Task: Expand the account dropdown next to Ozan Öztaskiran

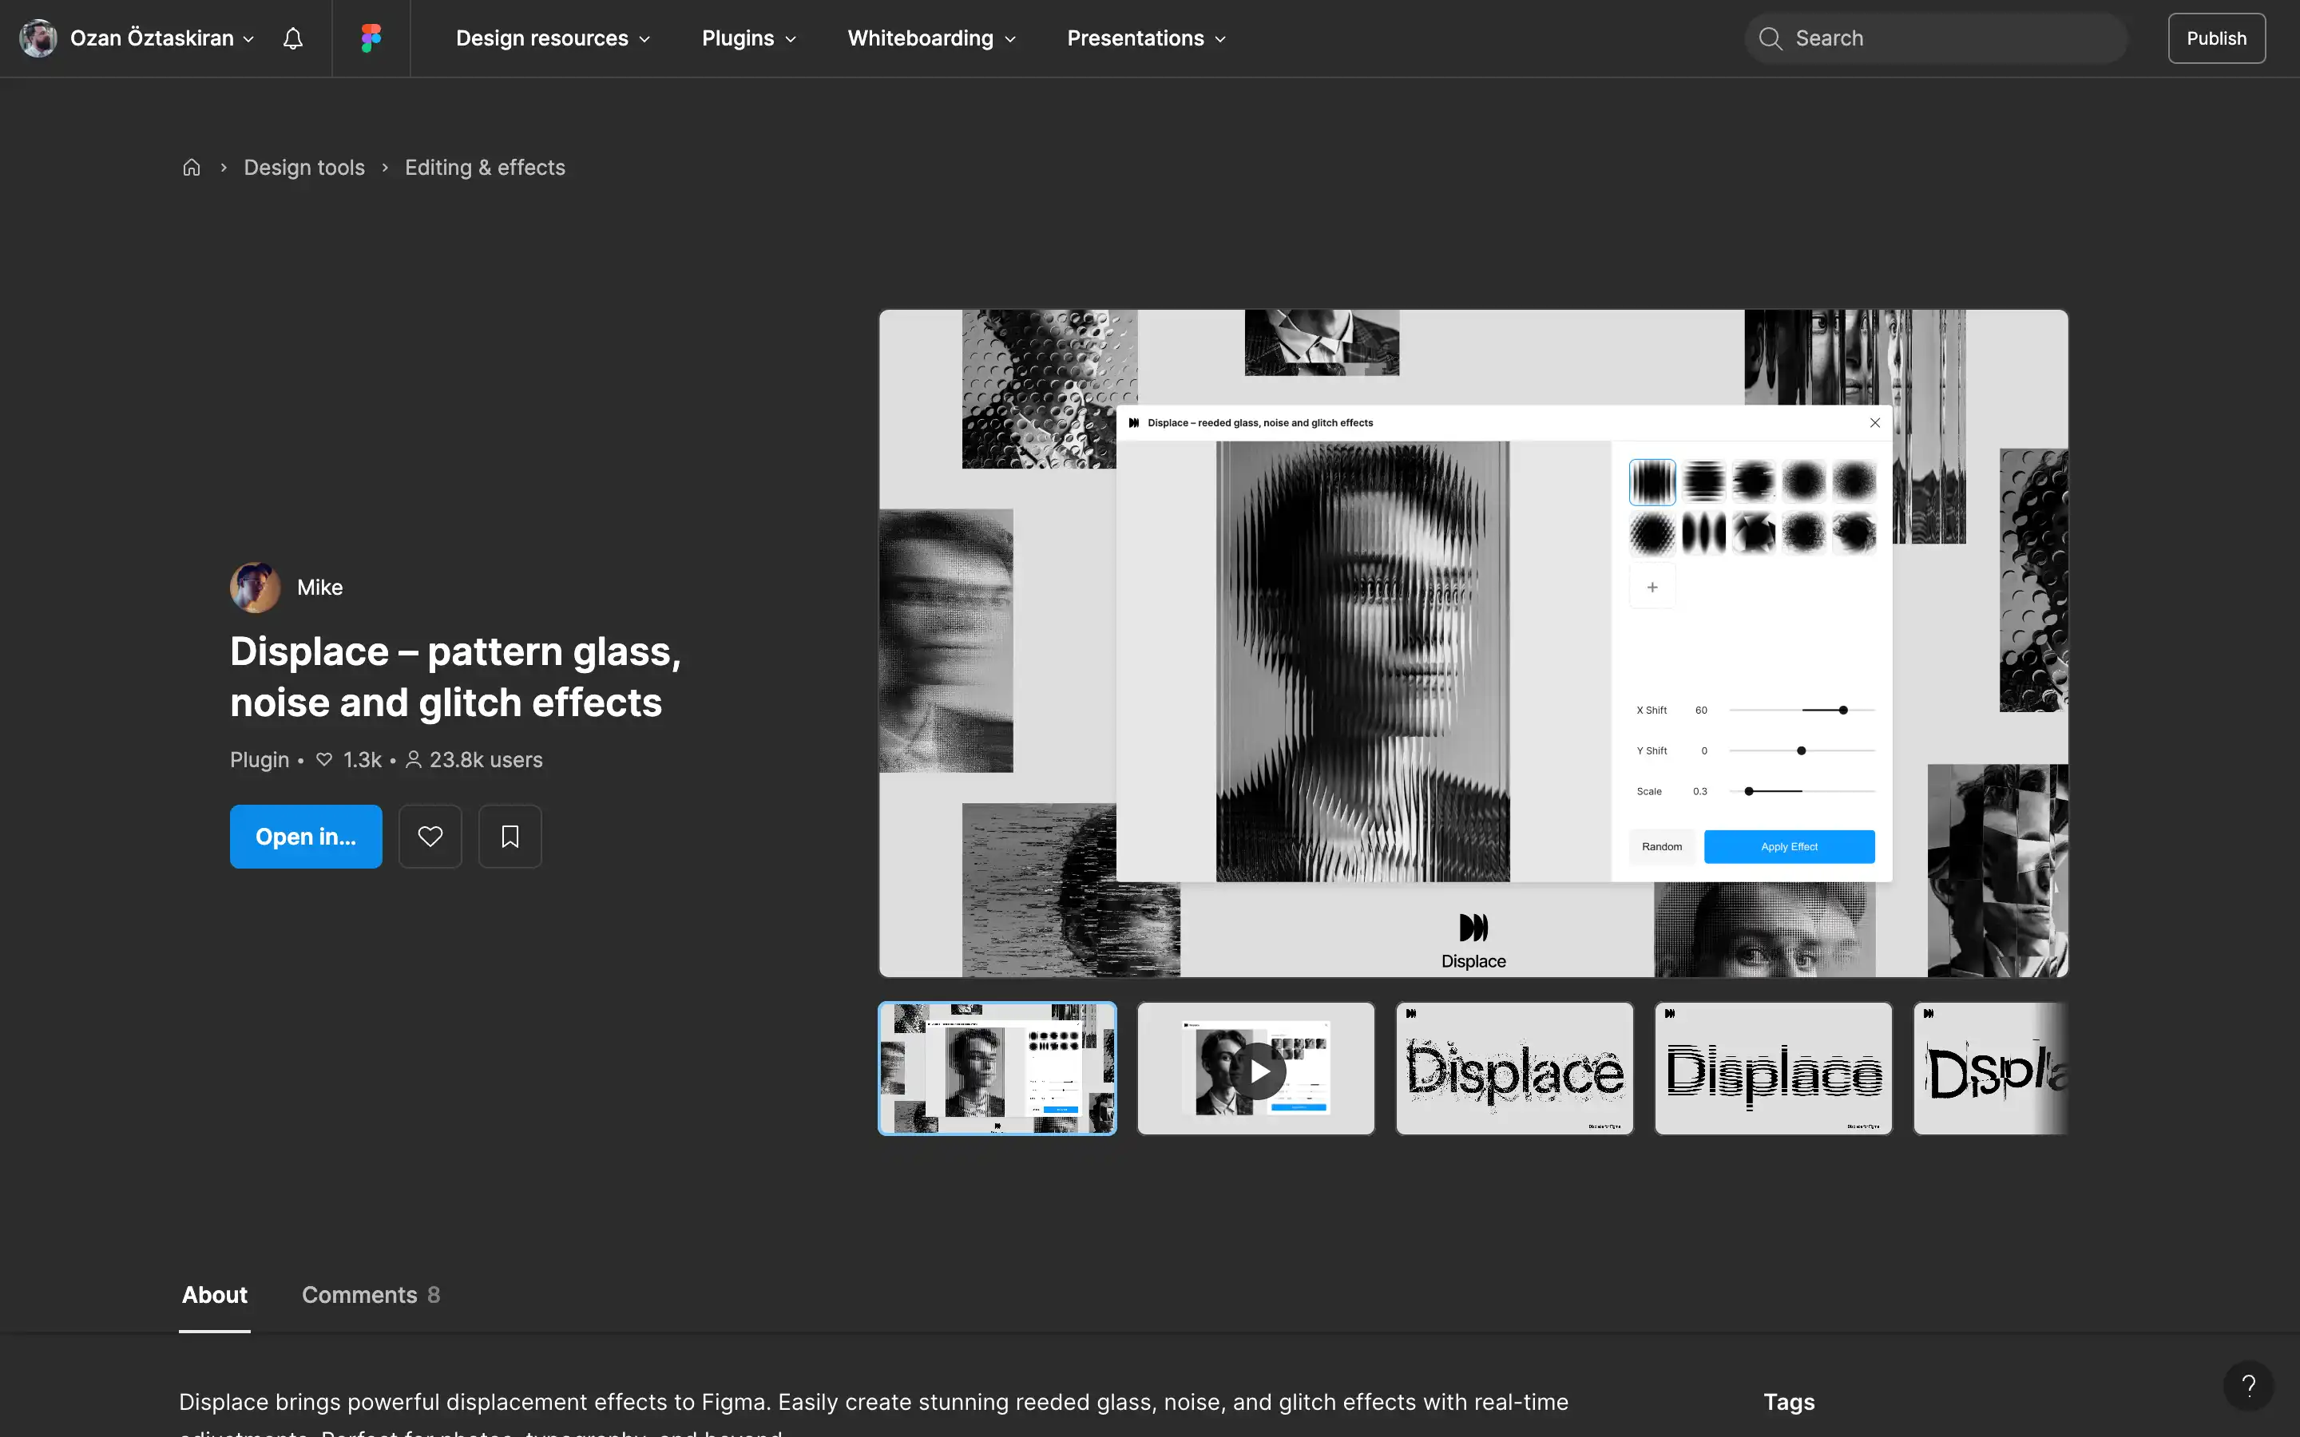Action: (x=248, y=39)
